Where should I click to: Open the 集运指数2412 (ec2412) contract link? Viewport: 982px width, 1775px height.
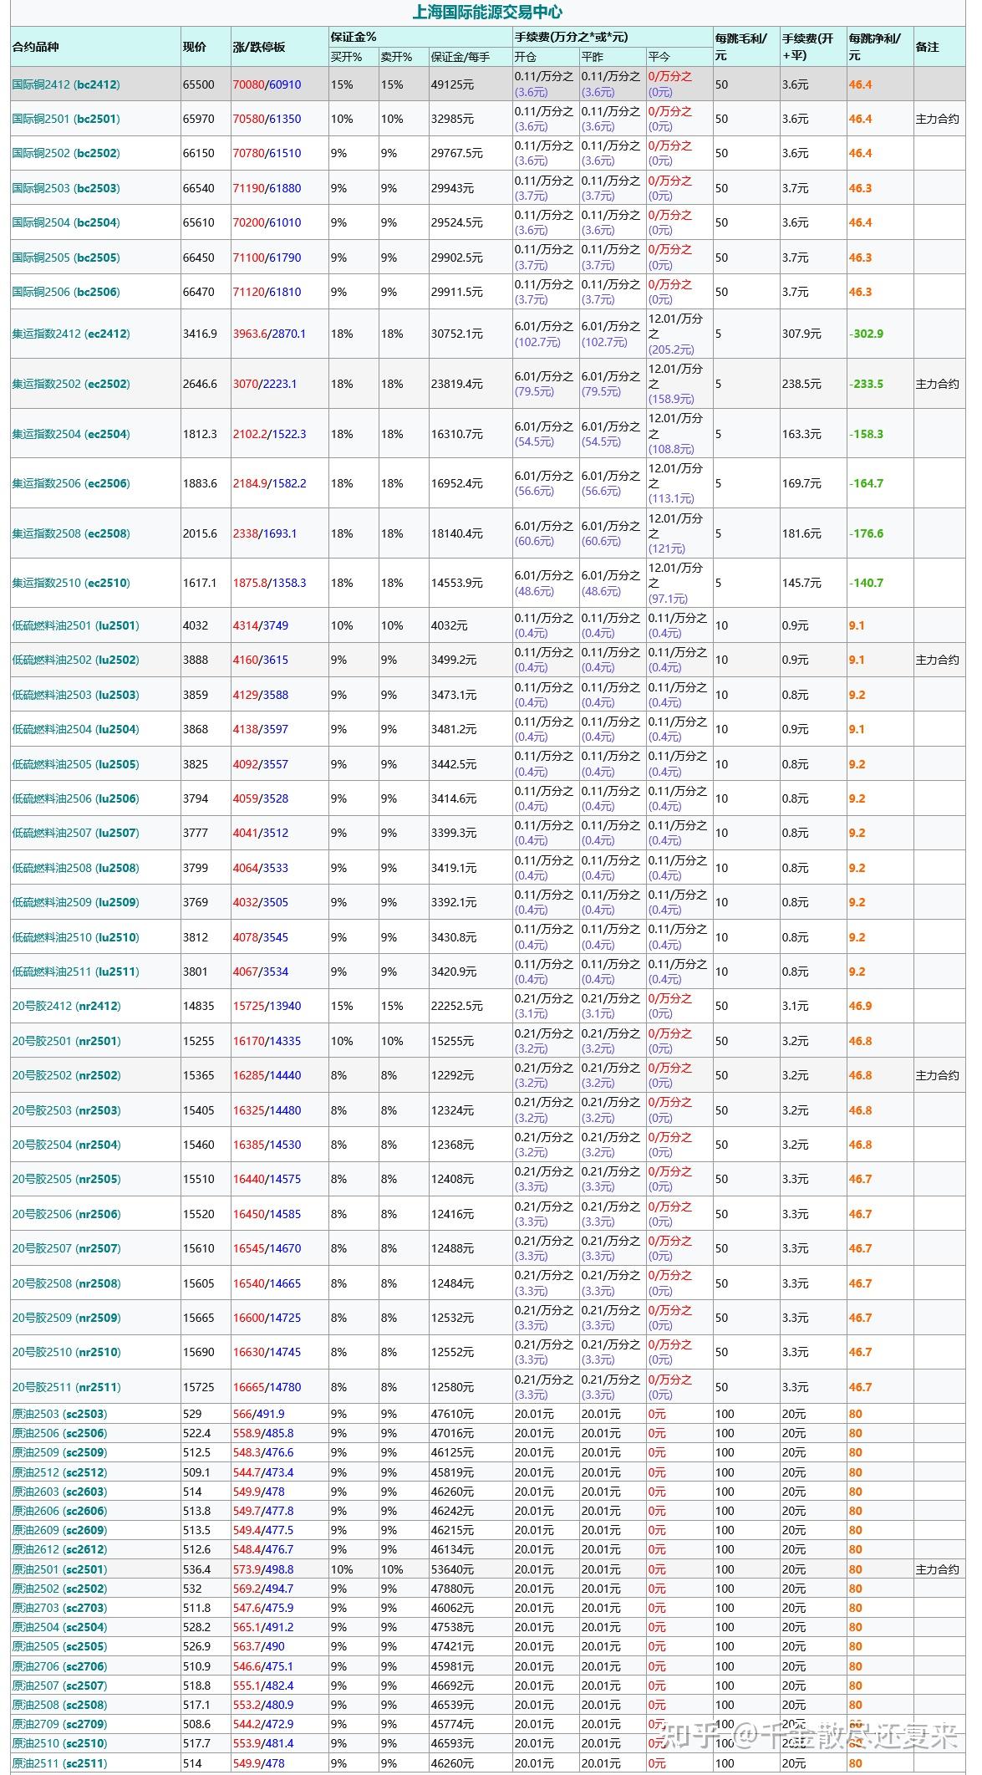71,334
